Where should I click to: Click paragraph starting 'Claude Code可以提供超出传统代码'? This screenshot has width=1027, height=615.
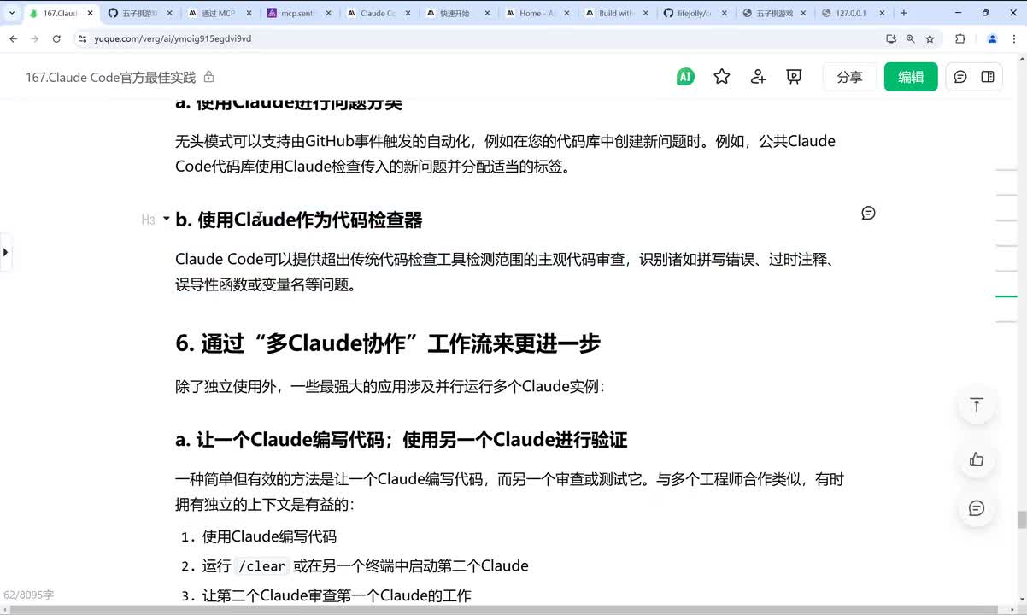click(505, 272)
